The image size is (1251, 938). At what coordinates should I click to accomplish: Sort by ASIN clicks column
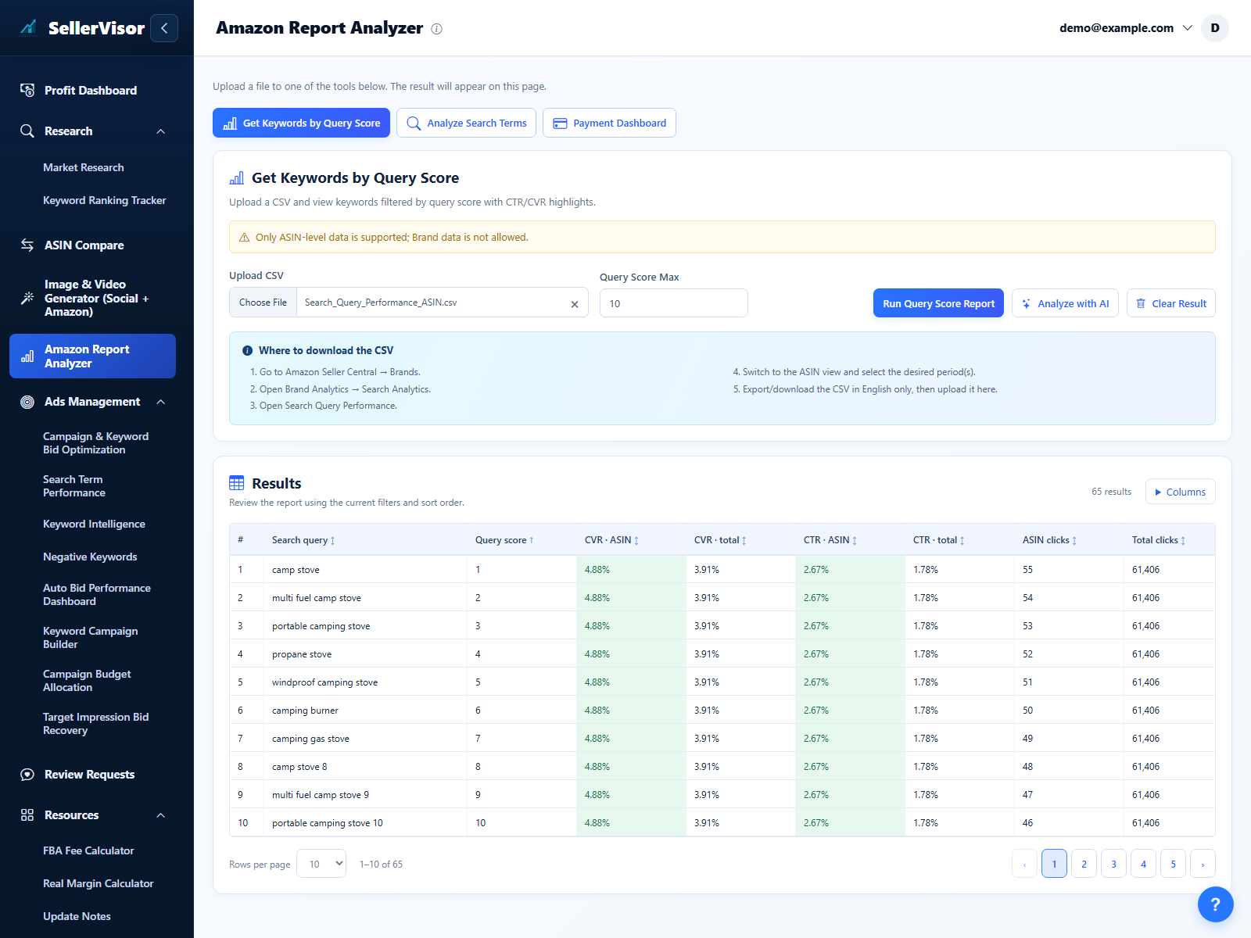[1050, 540]
